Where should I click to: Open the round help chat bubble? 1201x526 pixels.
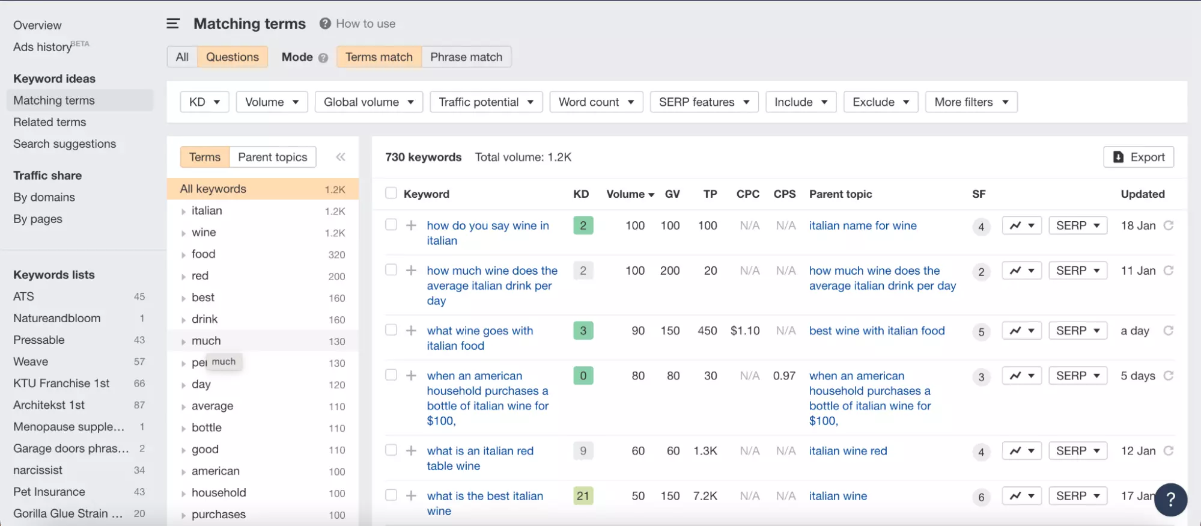[x=1170, y=500]
